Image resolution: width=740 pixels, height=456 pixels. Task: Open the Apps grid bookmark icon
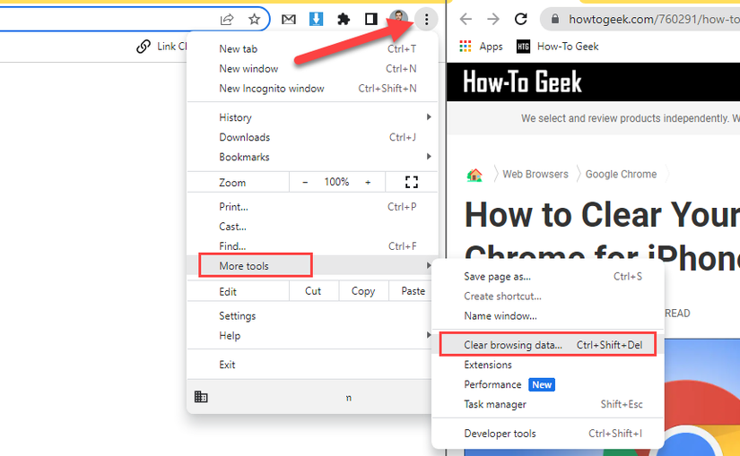tap(466, 47)
